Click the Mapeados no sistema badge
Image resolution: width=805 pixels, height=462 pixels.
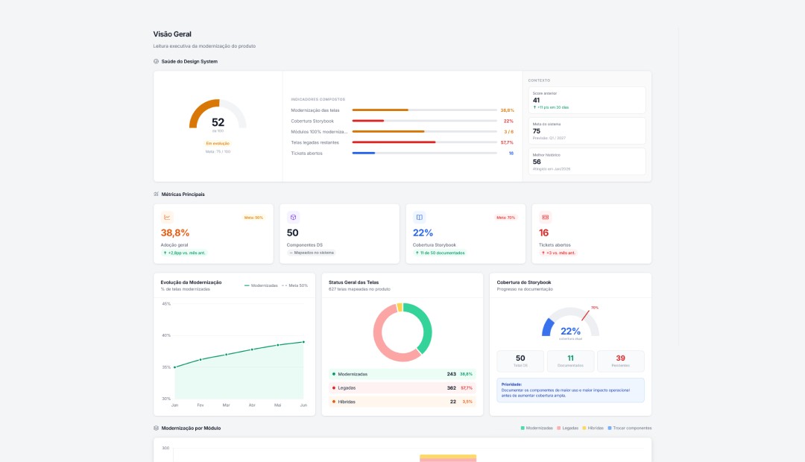pyautogui.click(x=311, y=253)
